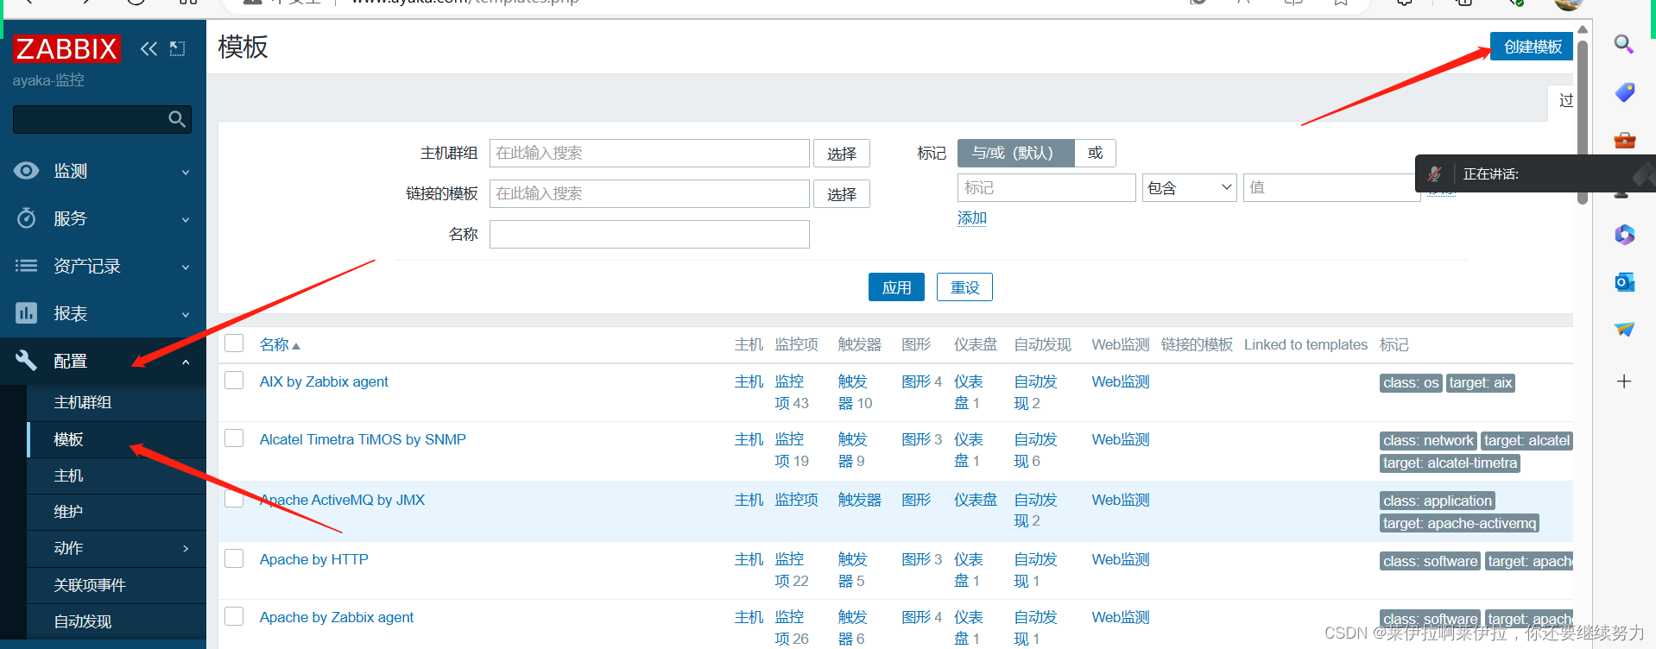Open the toolbox icon in browser sidebar
This screenshot has width=1656, height=649.
[1624, 140]
